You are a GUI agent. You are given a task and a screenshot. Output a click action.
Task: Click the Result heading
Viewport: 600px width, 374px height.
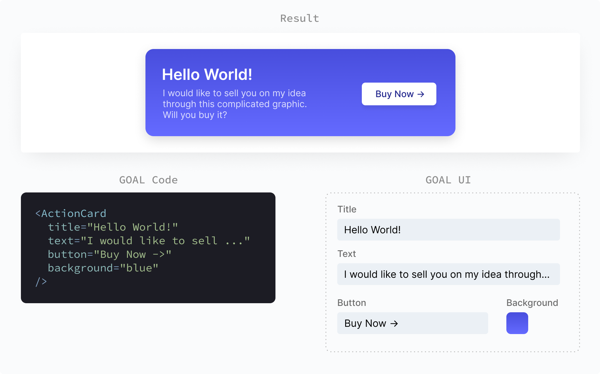[300, 18]
